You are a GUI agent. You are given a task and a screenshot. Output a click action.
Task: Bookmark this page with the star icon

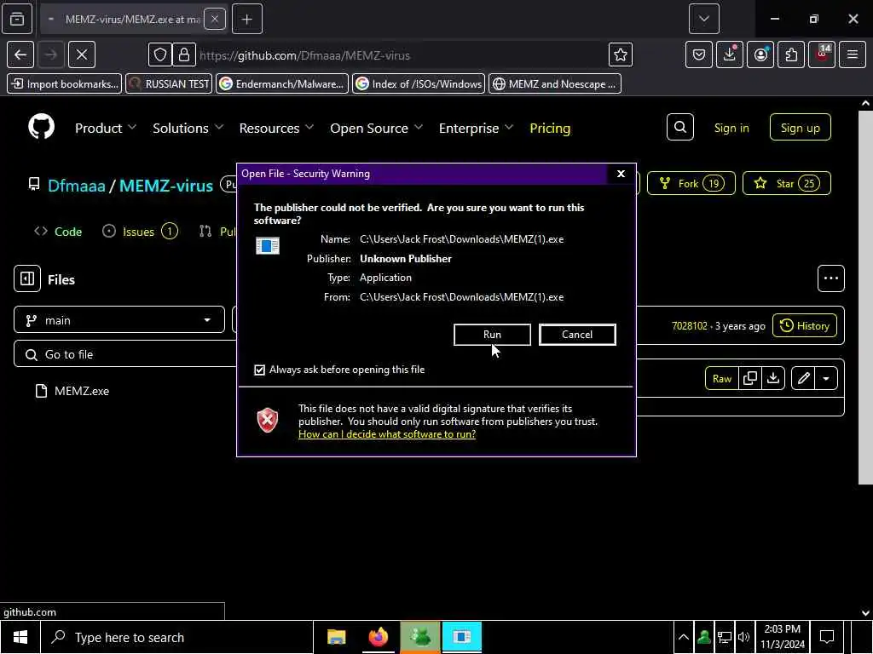pyautogui.click(x=621, y=54)
